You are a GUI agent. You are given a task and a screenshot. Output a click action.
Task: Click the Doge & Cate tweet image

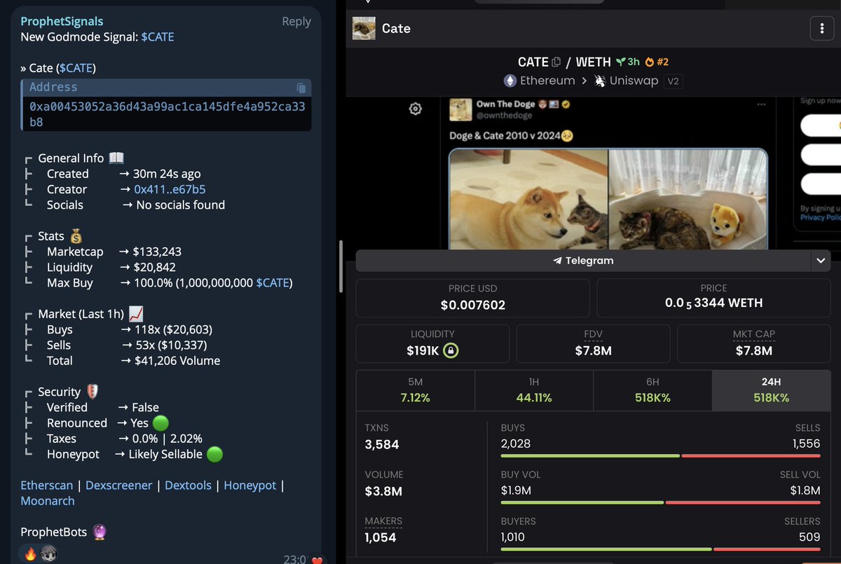coord(608,199)
